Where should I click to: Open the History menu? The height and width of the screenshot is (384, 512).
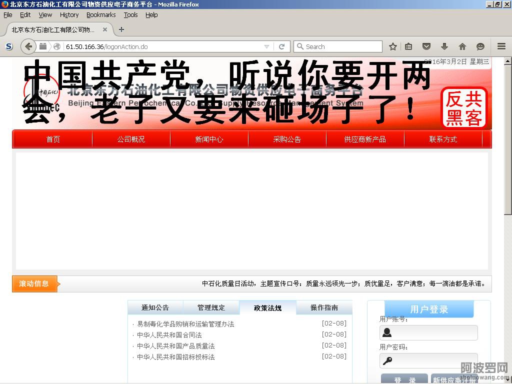[x=69, y=15]
